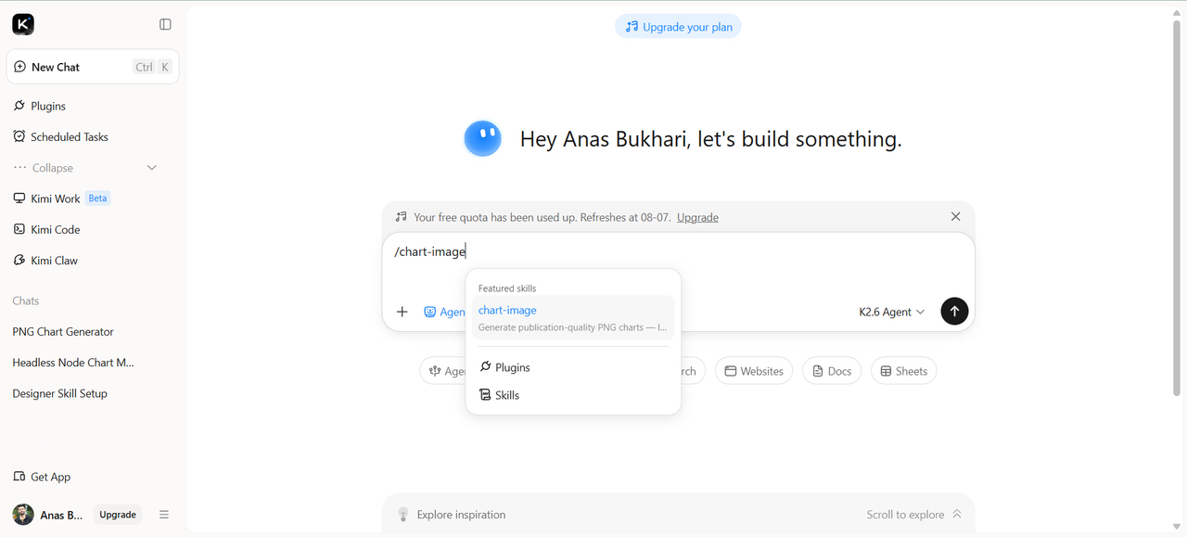Select the Docs suggestion chip
The height and width of the screenshot is (537, 1187).
pos(832,371)
